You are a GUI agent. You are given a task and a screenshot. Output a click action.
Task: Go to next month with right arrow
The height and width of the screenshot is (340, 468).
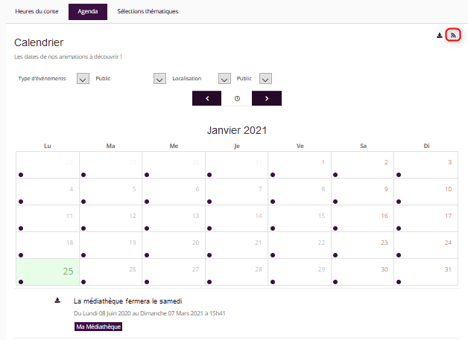pyautogui.click(x=266, y=98)
